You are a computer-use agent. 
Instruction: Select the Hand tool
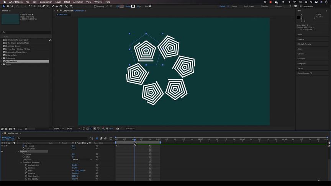tap(8, 6)
